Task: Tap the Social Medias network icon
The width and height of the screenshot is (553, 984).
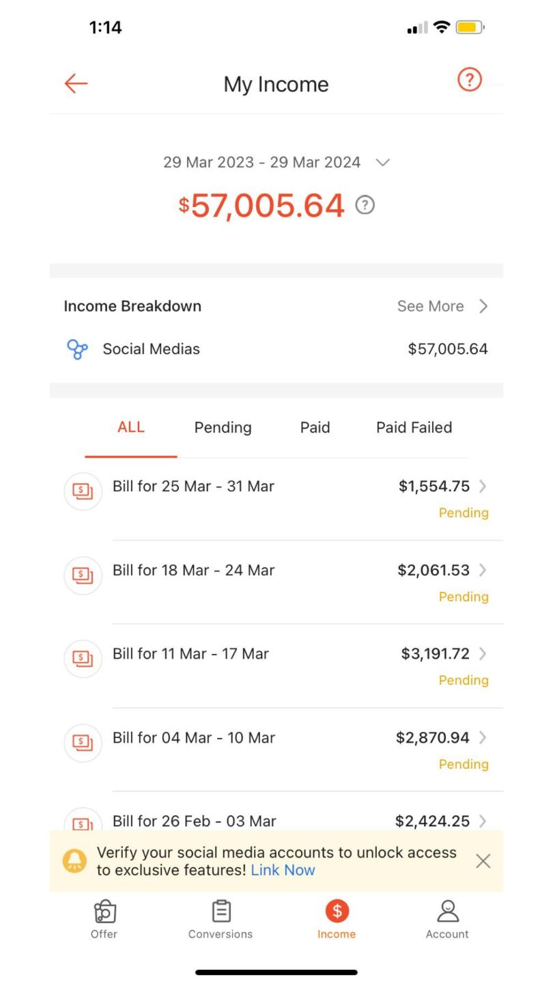Action: [x=77, y=349]
